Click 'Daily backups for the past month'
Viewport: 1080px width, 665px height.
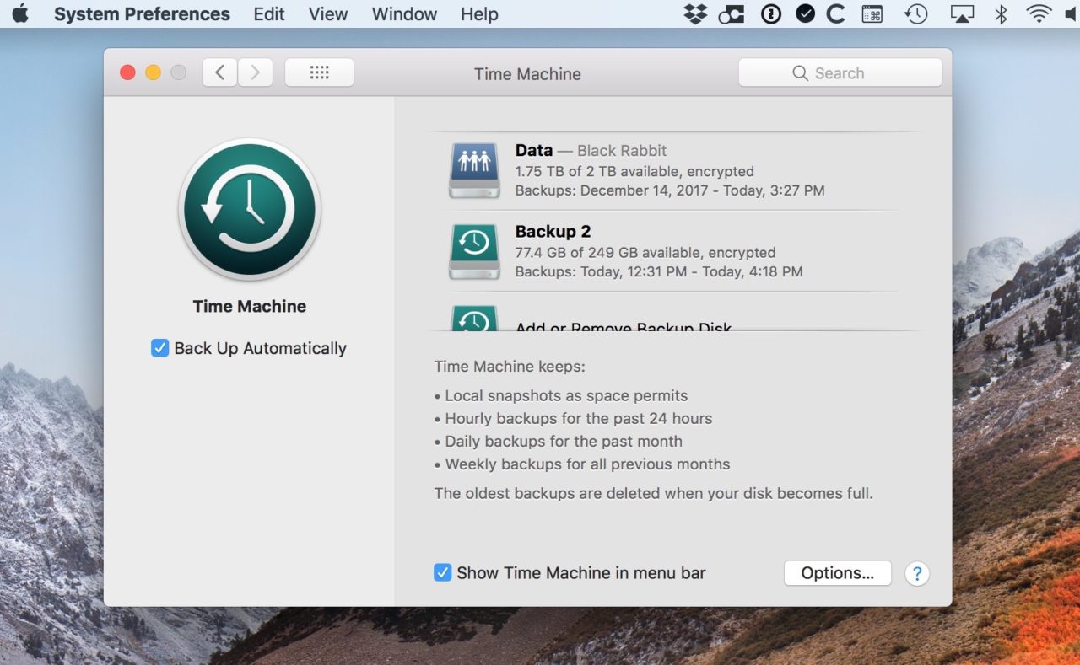click(x=564, y=441)
